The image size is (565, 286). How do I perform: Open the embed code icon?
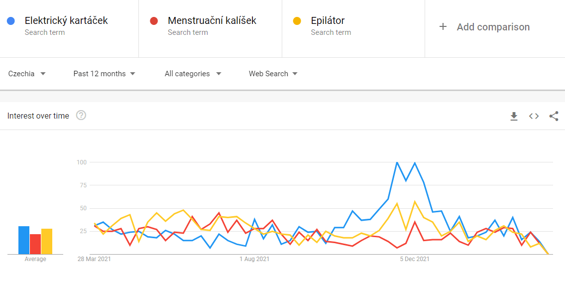pos(534,116)
